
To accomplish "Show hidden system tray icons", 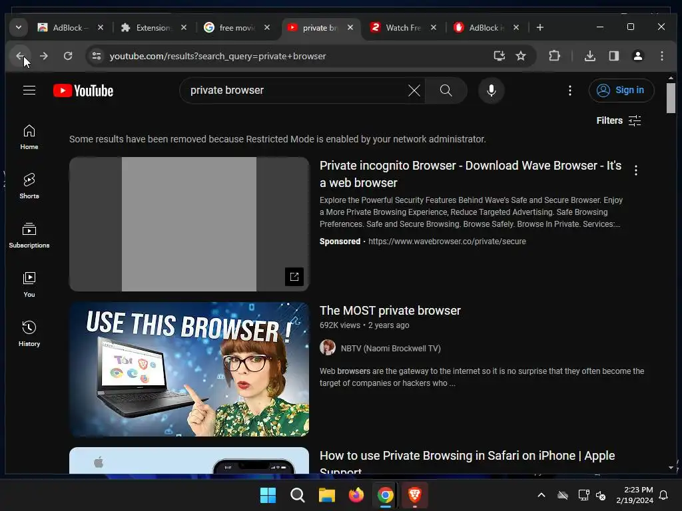I will (541, 495).
